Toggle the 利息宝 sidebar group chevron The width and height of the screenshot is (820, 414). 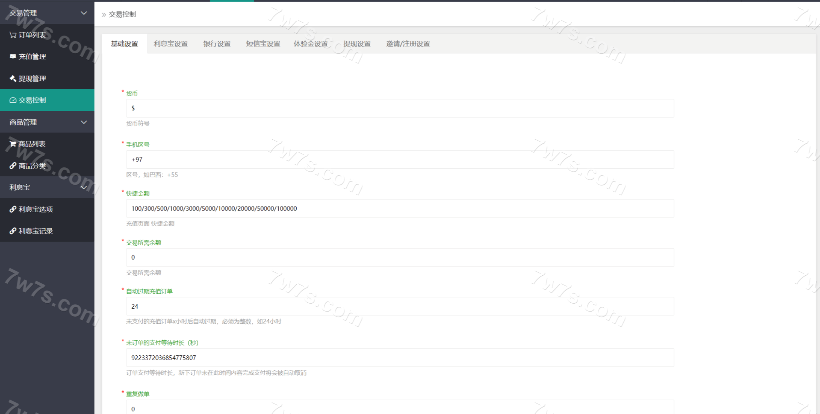tap(84, 187)
